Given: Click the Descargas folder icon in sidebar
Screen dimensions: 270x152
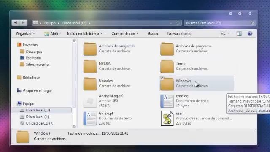Looking at the screenshot, I should pos(22,52).
